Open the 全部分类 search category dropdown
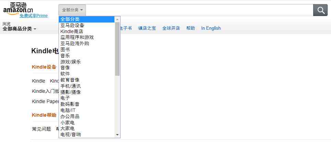 [x=72, y=10]
